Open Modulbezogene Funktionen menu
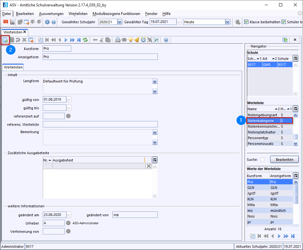Screen dimensions: 303x250 point(116,14)
